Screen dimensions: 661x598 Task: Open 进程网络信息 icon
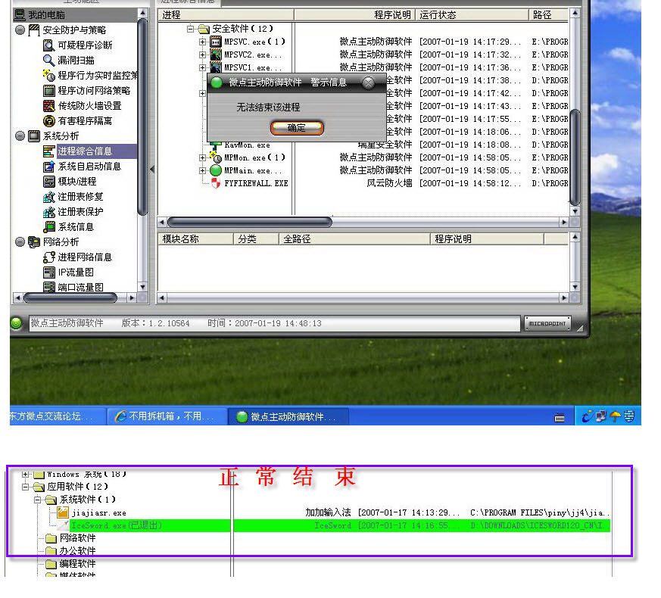[x=49, y=257]
